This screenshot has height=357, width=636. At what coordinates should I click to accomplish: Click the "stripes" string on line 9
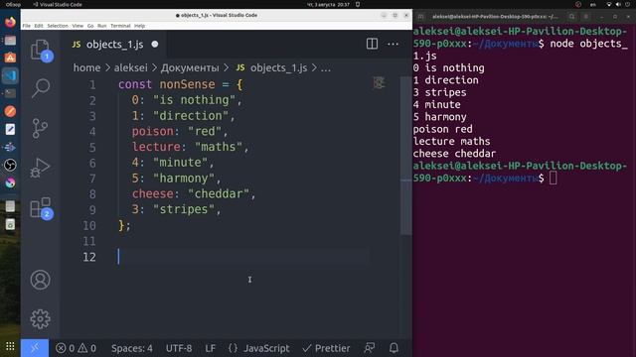click(184, 209)
